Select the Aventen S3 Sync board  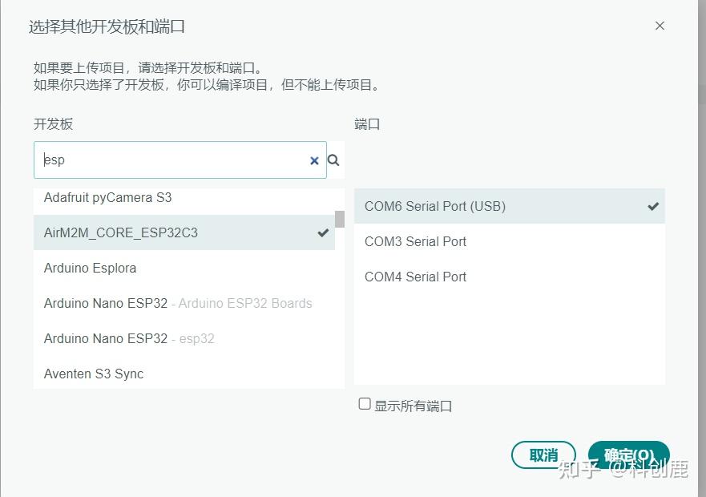(x=93, y=374)
